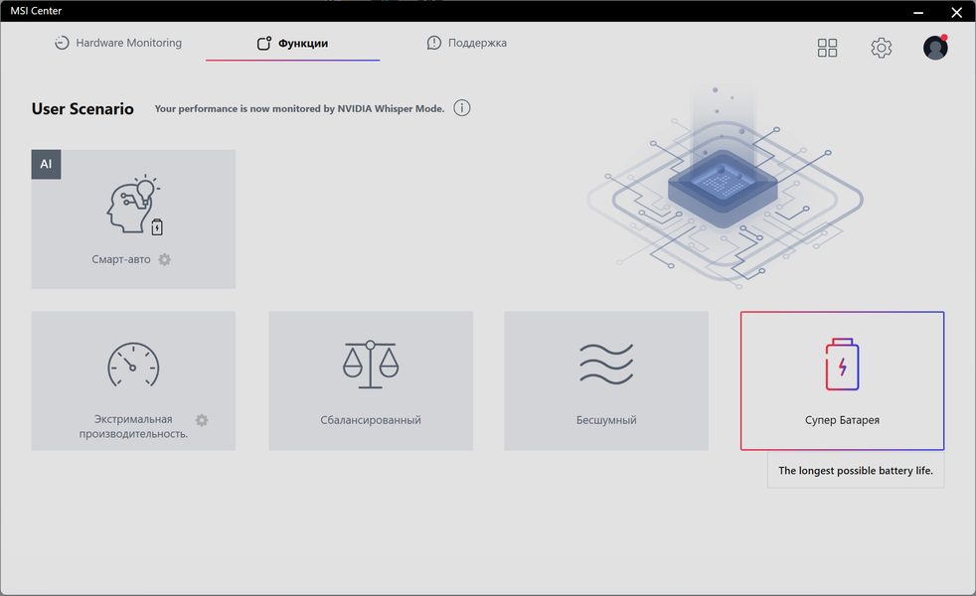The image size is (976, 596).
Task: Close the MSI Center window
Action: coord(957,11)
